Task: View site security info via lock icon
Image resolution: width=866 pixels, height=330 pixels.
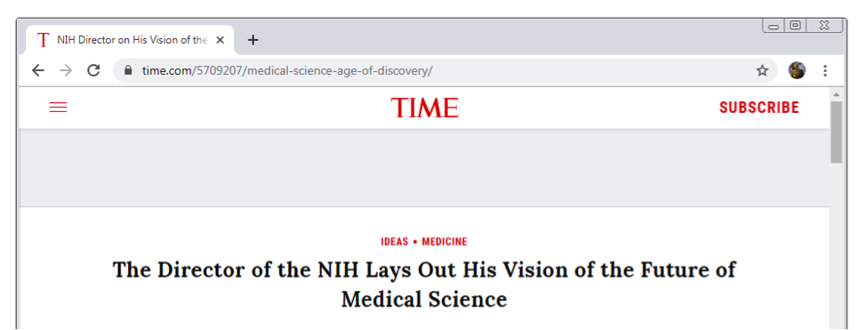Action: [x=128, y=70]
